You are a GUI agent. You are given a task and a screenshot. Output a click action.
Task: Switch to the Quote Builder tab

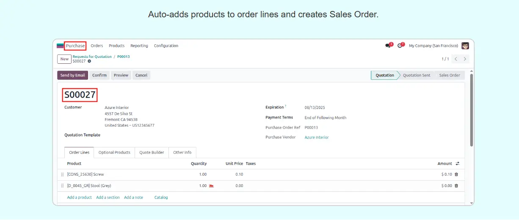click(152, 152)
